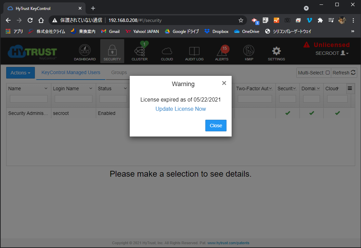
Task: Open the SECROOT user menu
Action: (332, 53)
